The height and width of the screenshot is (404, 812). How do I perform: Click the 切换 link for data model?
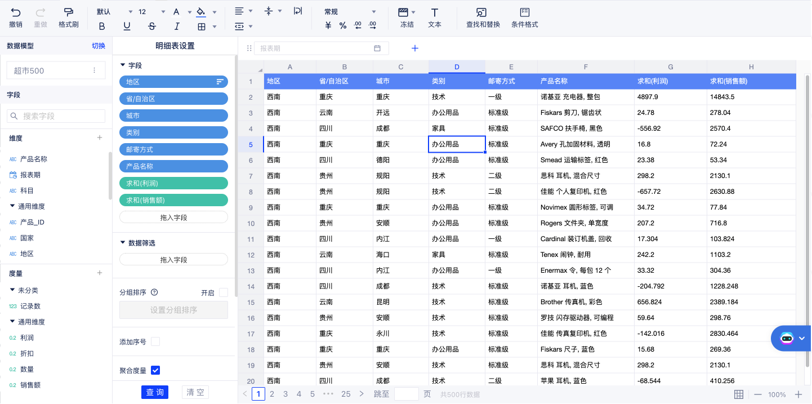(x=99, y=46)
